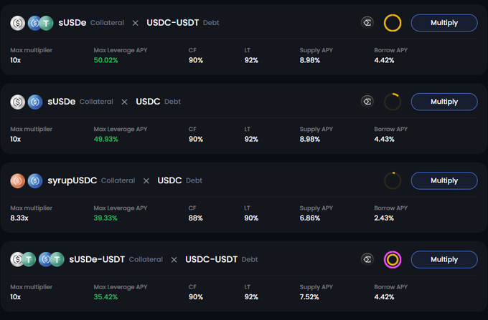Click the sUSDe-USDT collateral name
488x320 pixels.
point(97,259)
